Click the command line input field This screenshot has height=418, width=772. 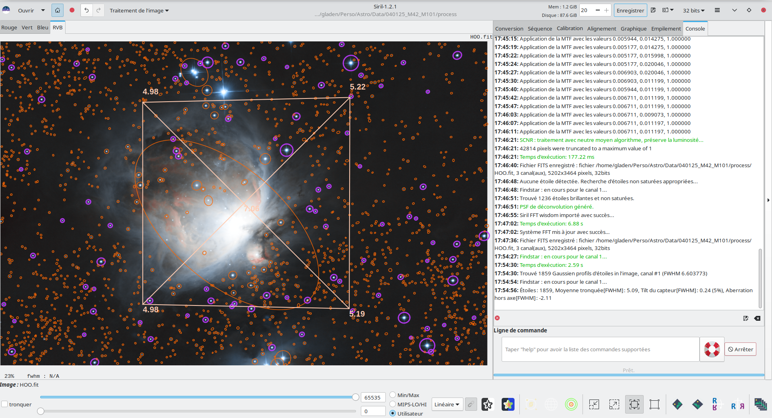click(x=600, y=349)
